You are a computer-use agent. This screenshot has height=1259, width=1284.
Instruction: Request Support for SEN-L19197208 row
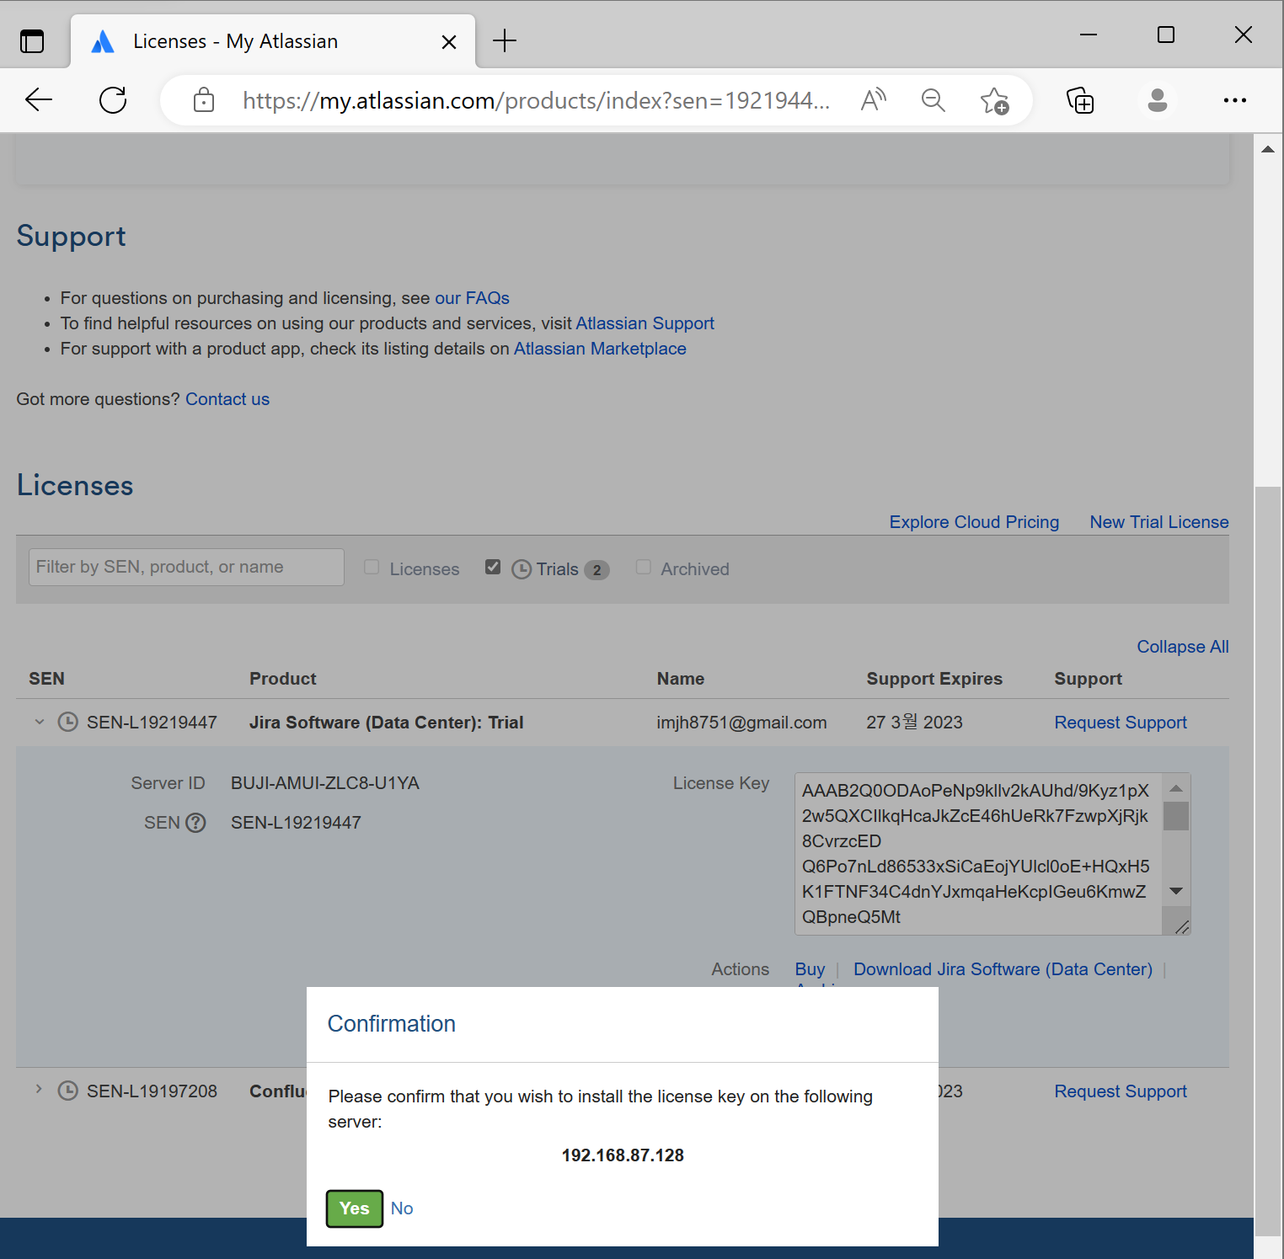1121,1091
